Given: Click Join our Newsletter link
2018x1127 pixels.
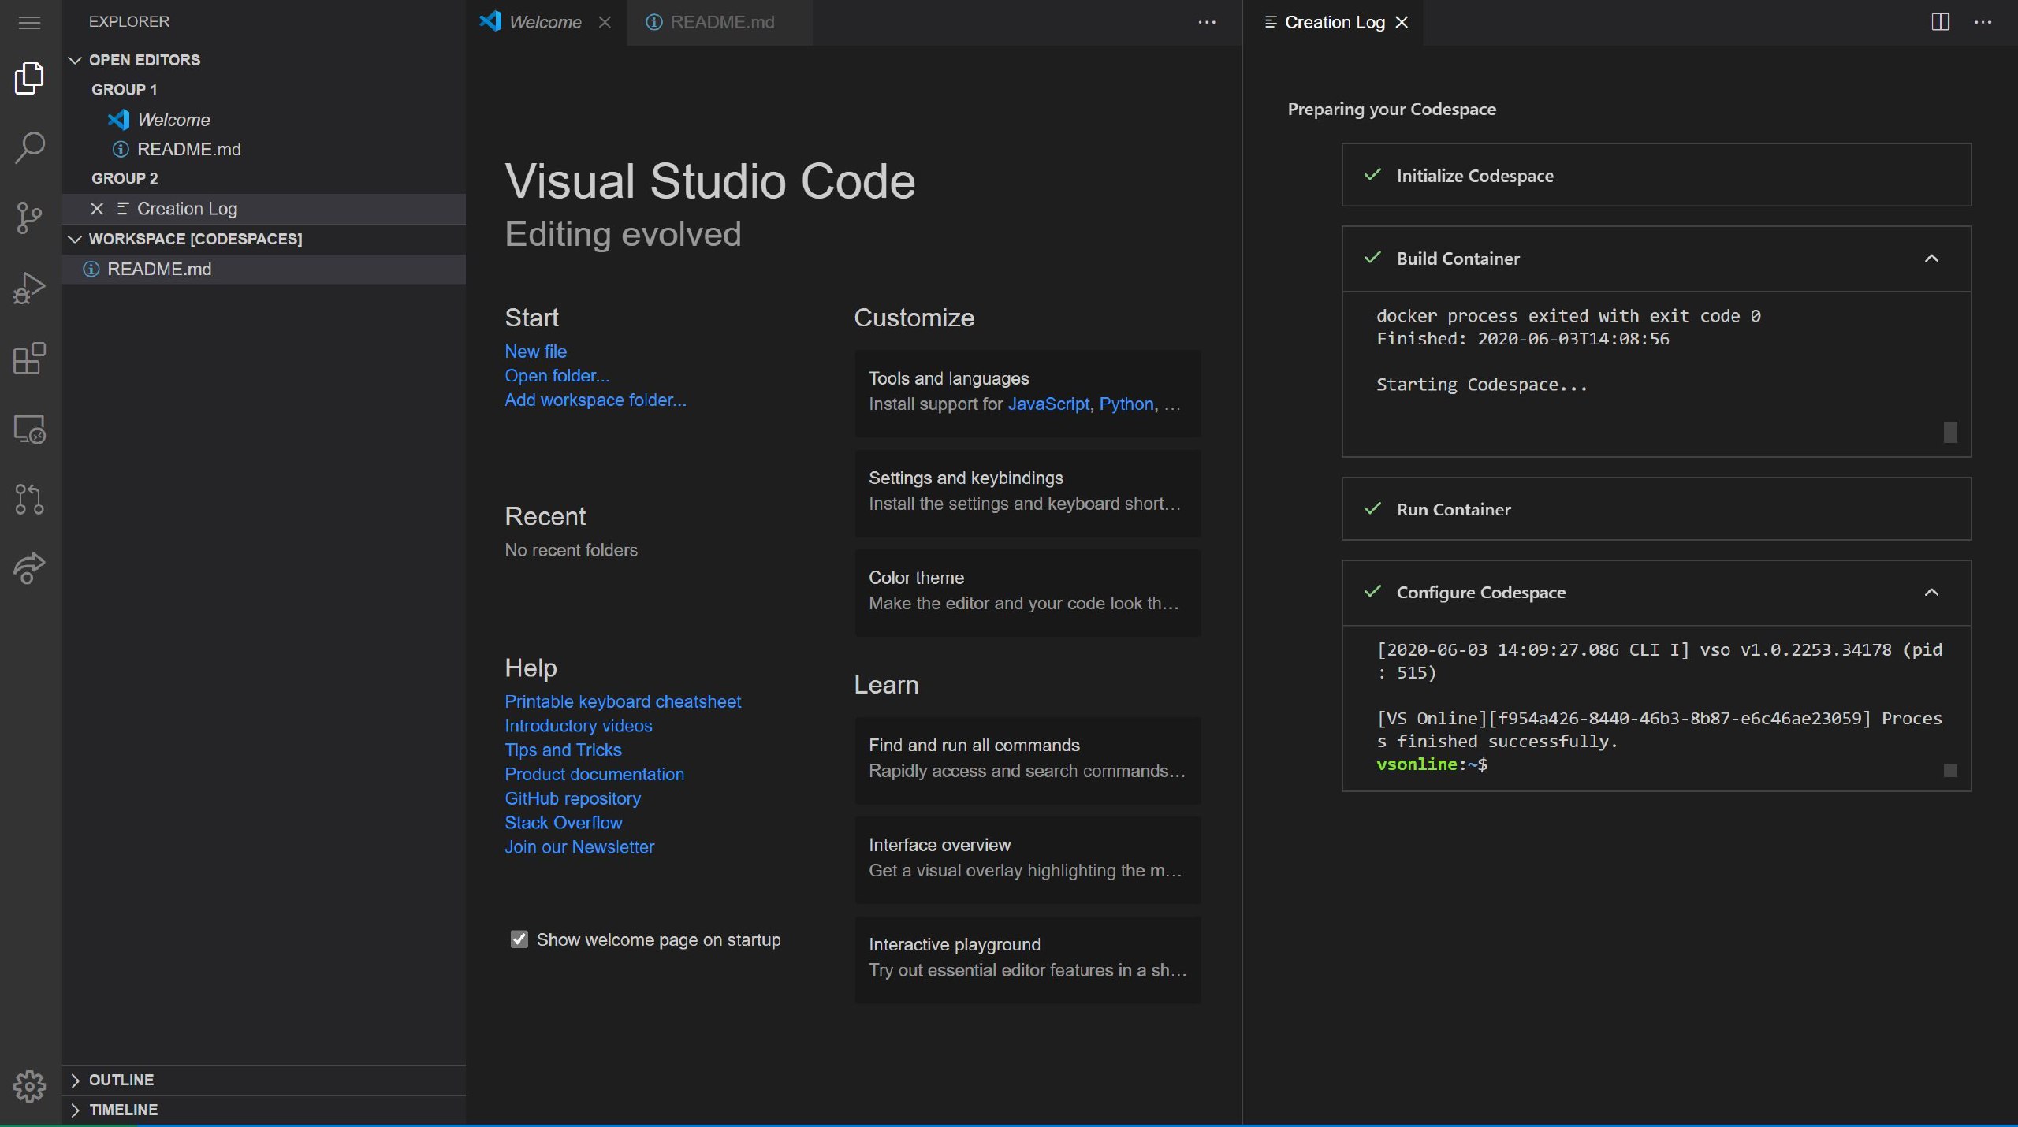Looking at the screenshot, I should pyautogui.click(x=579, y=847).
